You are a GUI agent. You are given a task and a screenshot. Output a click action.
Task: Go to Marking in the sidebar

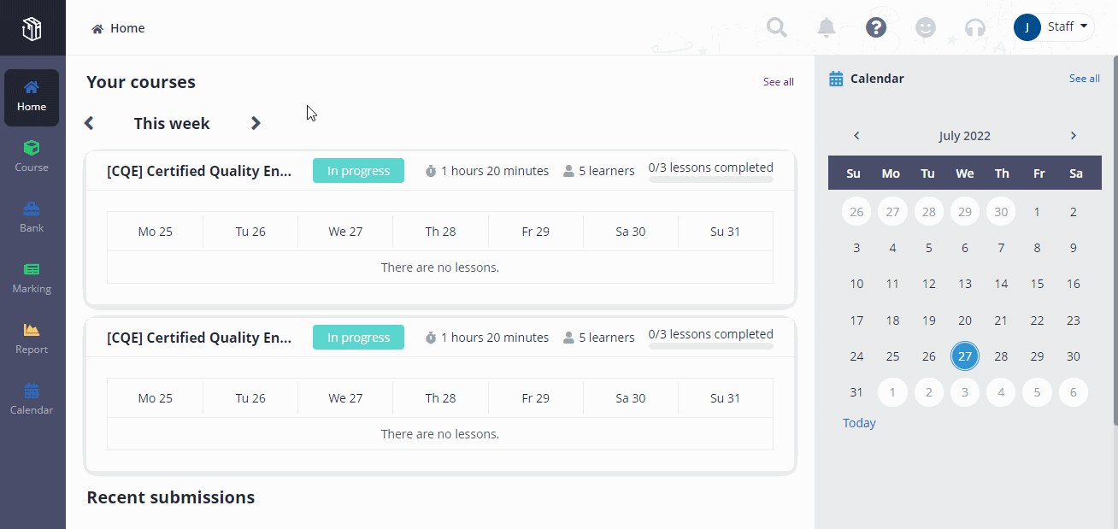pyautogui.click(x=32, y=278)
